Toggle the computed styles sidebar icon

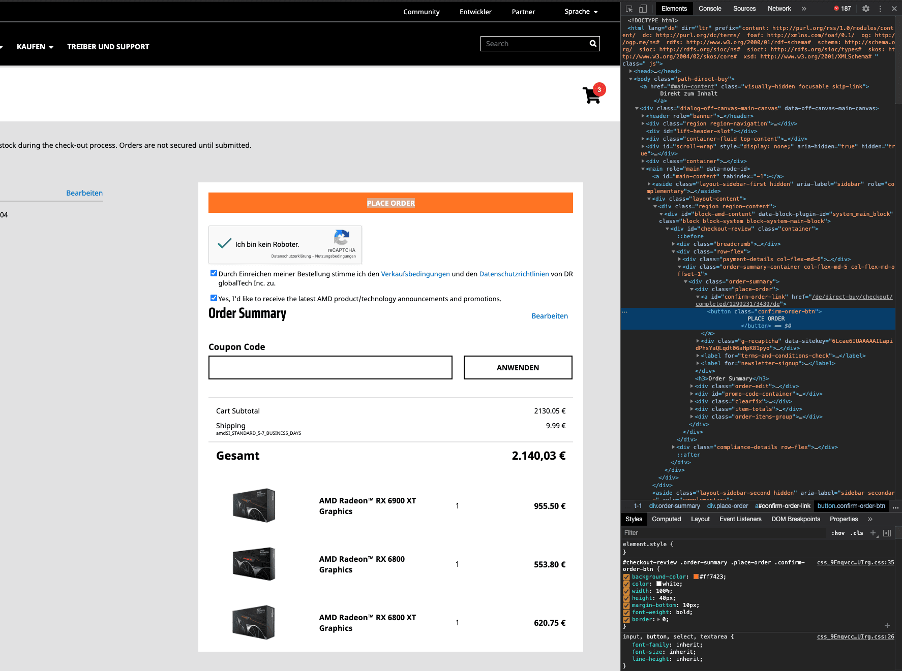point(887,533)
